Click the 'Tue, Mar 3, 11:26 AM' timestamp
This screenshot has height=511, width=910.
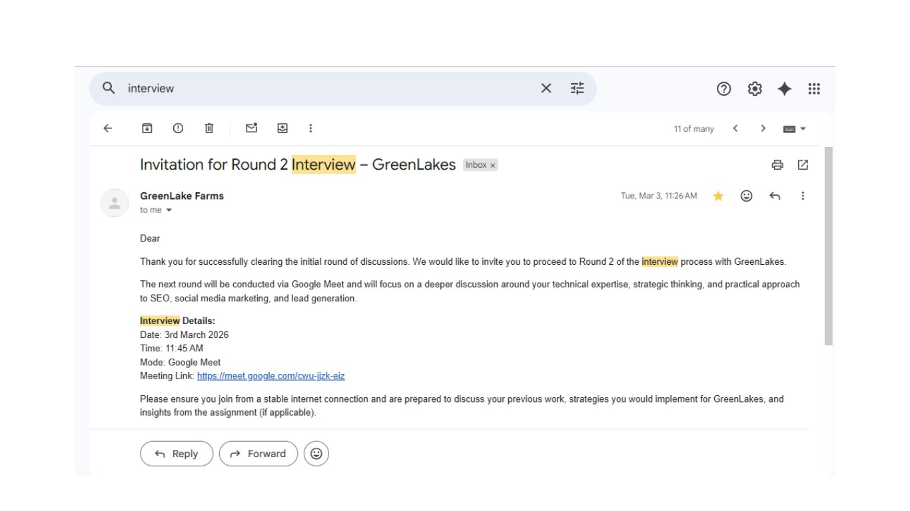[x=659, y=196]
